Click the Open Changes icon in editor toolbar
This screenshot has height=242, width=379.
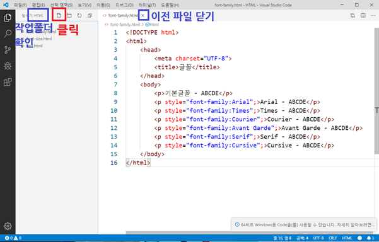(x=353, y=16)
